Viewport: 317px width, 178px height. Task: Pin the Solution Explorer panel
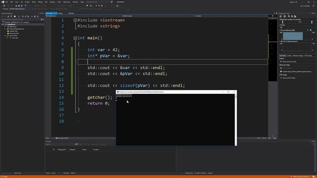41,13
